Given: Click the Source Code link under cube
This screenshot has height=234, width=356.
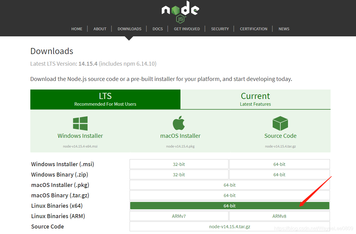Looking at the screenshot, I should (280, 136).
